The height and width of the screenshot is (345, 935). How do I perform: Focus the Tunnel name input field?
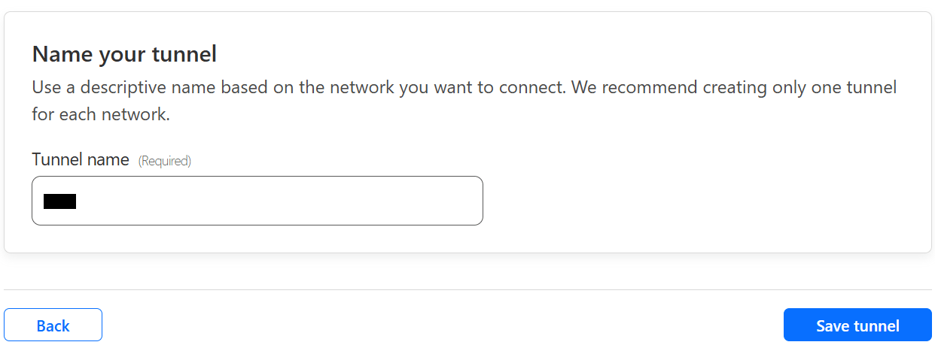click(257, 201)
